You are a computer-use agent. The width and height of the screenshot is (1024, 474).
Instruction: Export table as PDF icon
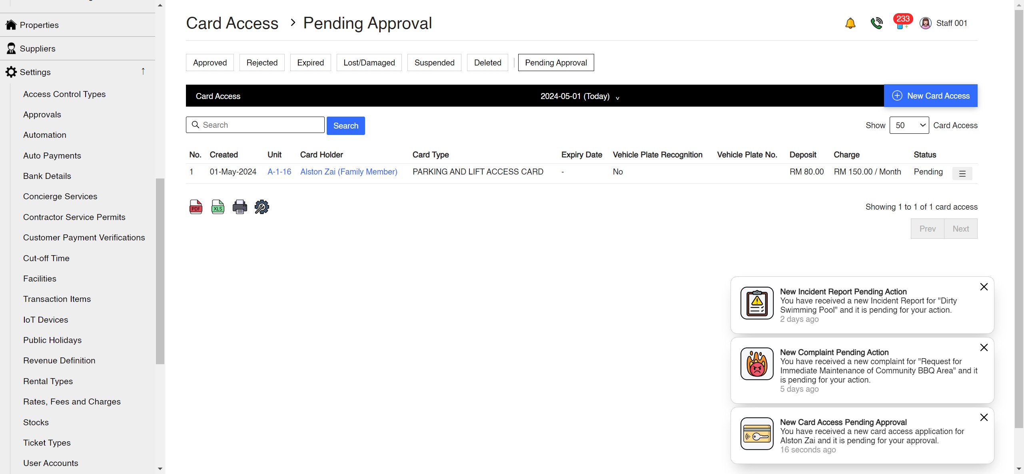(x=196, y=207)
